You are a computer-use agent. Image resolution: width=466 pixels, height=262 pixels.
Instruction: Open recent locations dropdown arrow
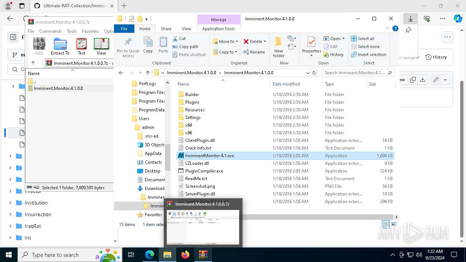139,73
